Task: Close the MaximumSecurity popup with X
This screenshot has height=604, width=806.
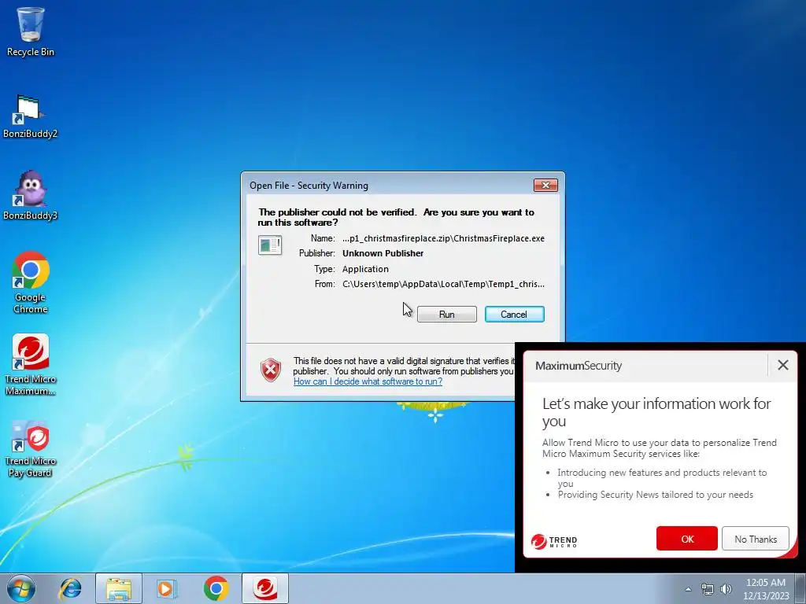Action: [x=783, y=365]
